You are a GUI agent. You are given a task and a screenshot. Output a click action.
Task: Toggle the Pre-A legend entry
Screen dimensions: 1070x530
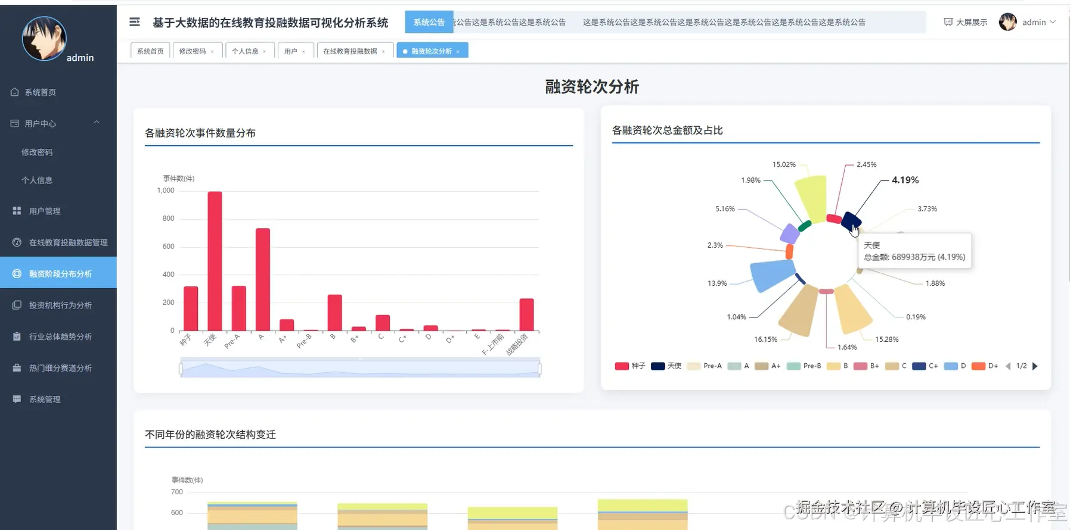point(704,366)
